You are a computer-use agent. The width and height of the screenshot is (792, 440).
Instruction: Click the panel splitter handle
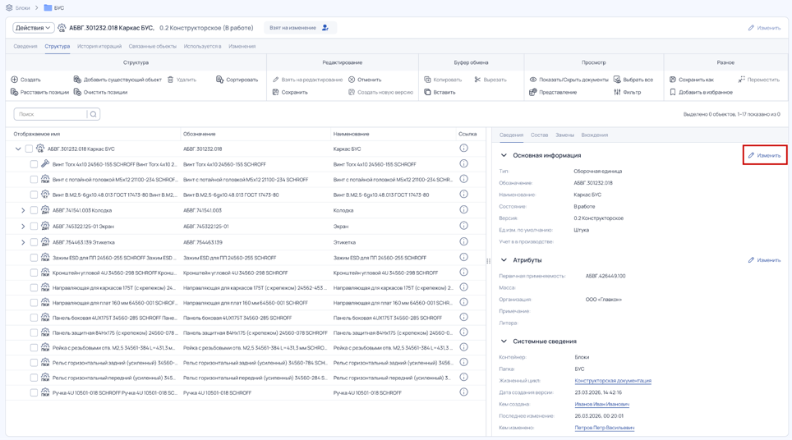(x=489, y=261)
